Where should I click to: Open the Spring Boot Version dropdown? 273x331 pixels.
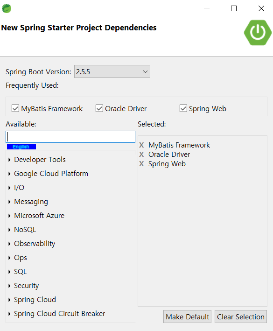112,71
